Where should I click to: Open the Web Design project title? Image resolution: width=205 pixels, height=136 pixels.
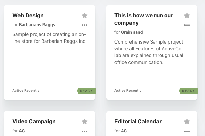pos(28,16)
